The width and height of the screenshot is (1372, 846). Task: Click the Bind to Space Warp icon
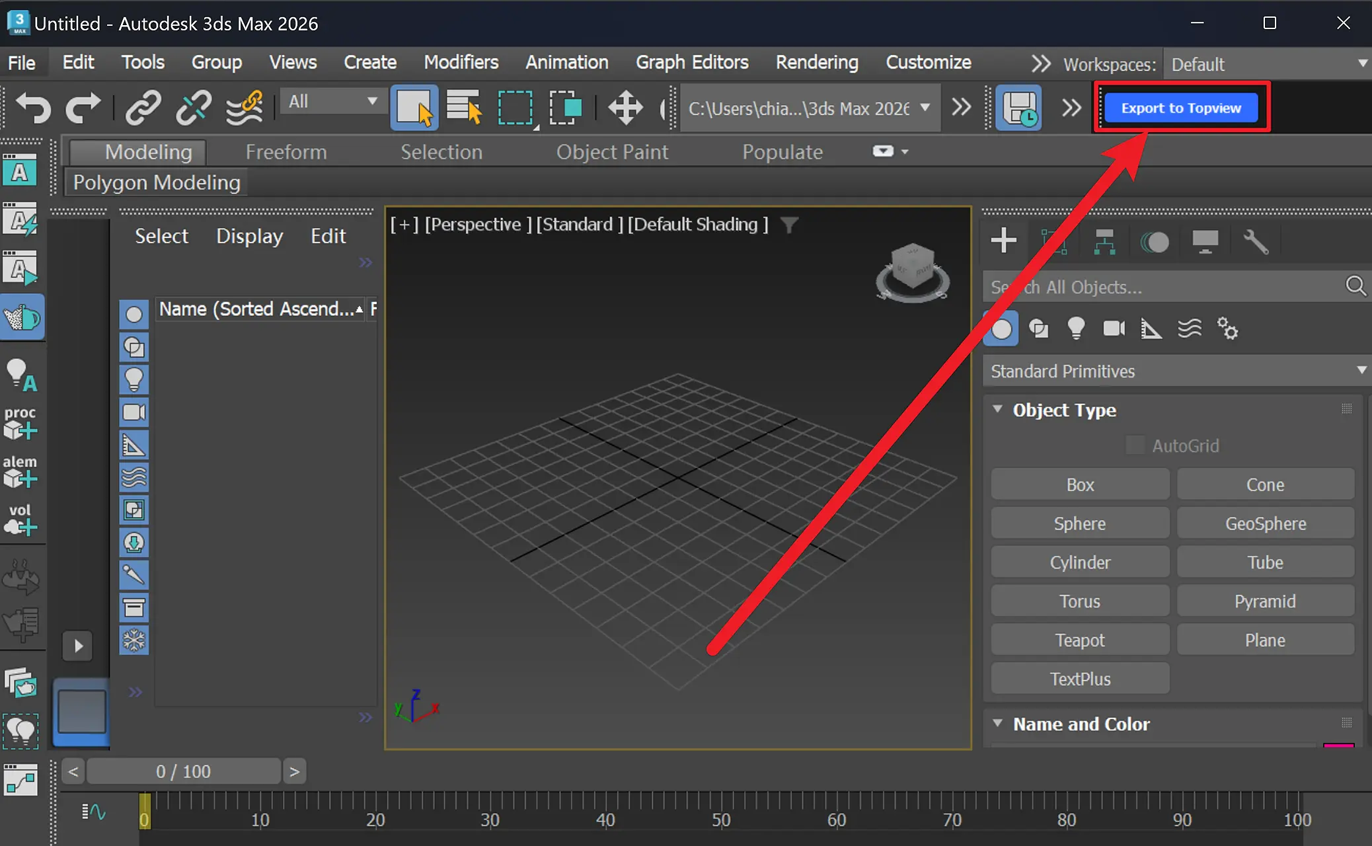point(244,106)
